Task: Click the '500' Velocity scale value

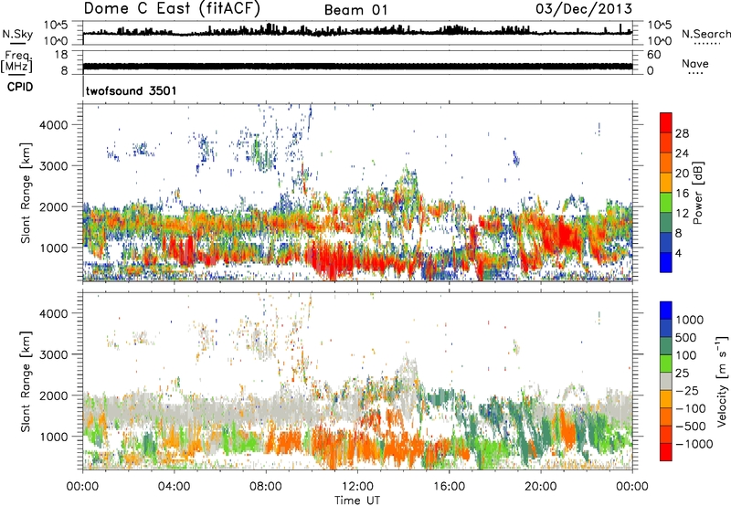Action: (686, 337)
